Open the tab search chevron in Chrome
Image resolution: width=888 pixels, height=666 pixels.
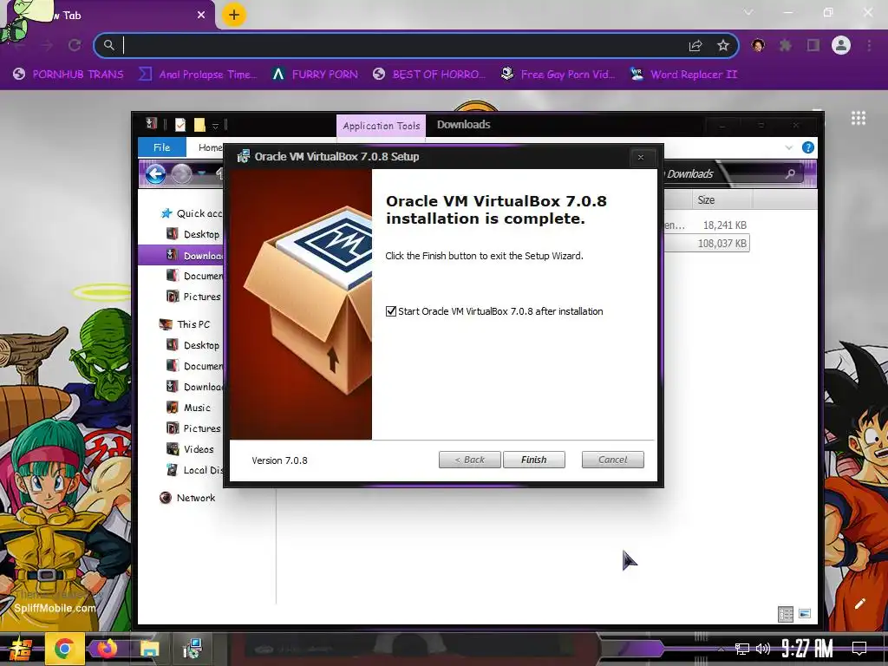pos(748,12)
